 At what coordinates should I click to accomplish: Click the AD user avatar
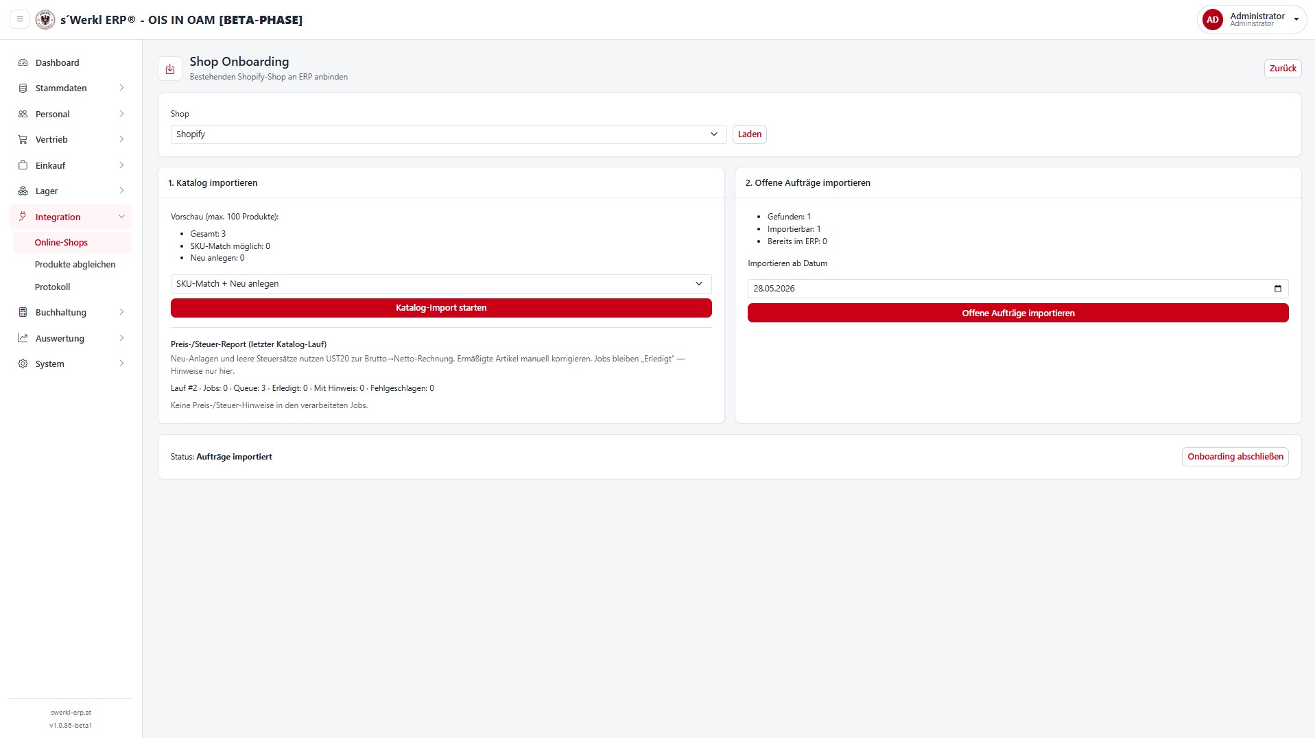point(1212,20)
